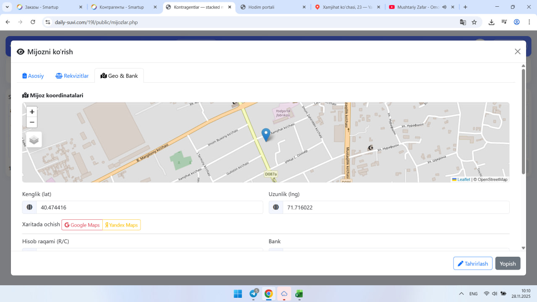Close the Mijozni ko'rish dialog

pos(517,52)
